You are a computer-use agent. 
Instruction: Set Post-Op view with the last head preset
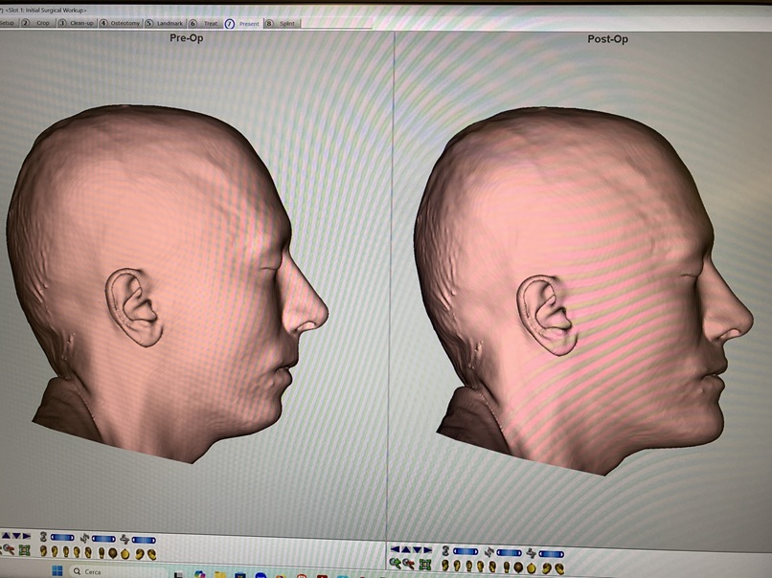(x=559, y=569)
